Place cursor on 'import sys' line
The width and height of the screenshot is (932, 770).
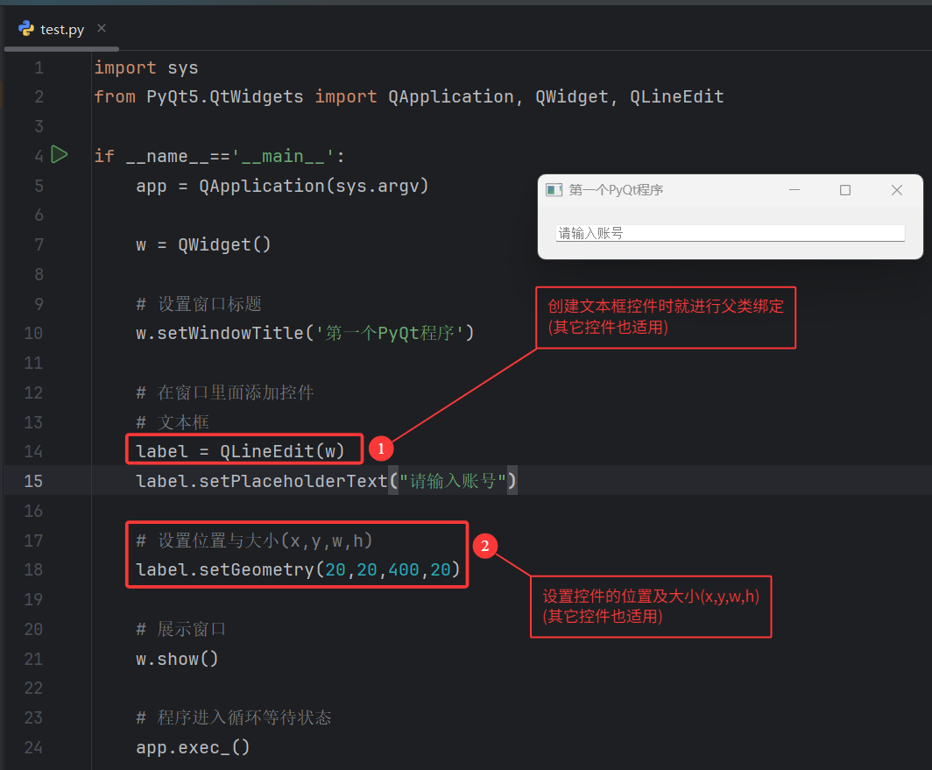[x=146, y=67]
